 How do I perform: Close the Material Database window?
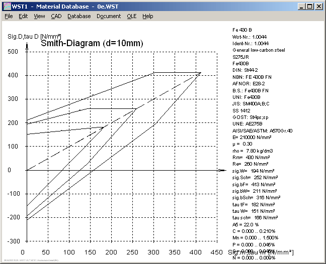318,6
